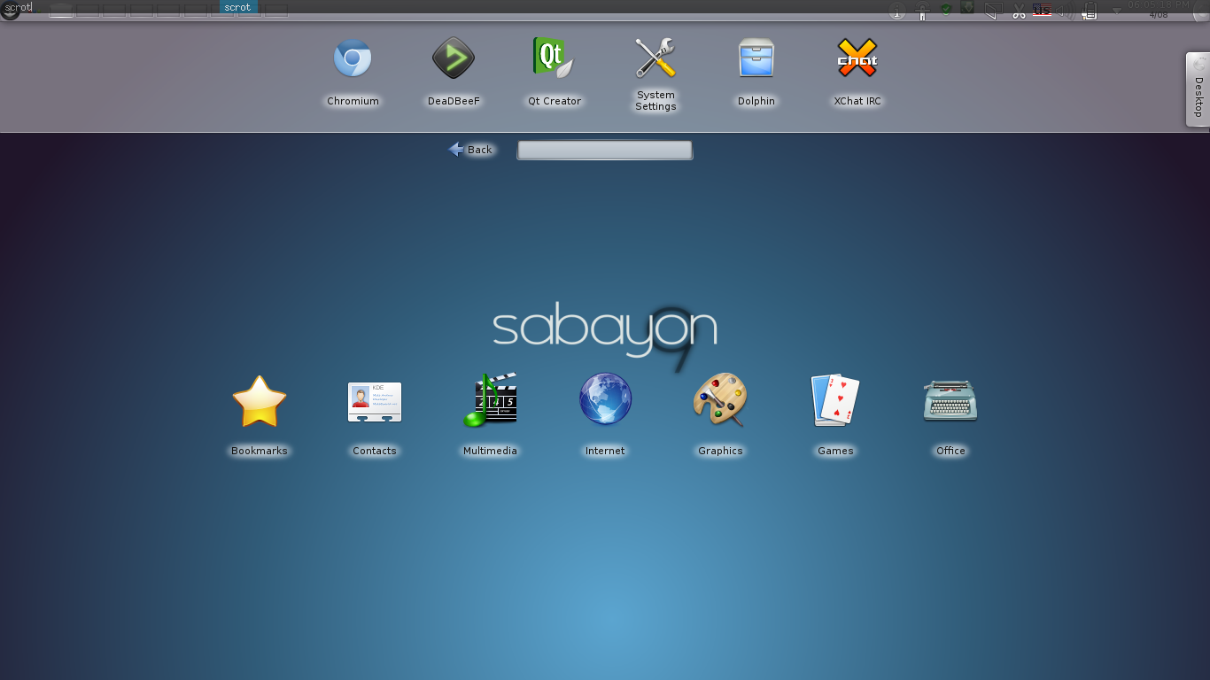Launch the Dolphin file manager

point(756,73)
